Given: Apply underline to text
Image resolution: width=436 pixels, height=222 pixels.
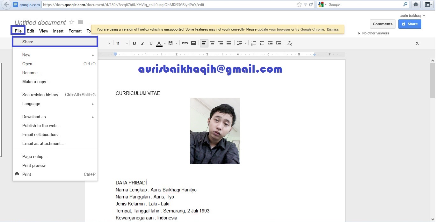Looking at the screenshot, I should click(151, 43).
